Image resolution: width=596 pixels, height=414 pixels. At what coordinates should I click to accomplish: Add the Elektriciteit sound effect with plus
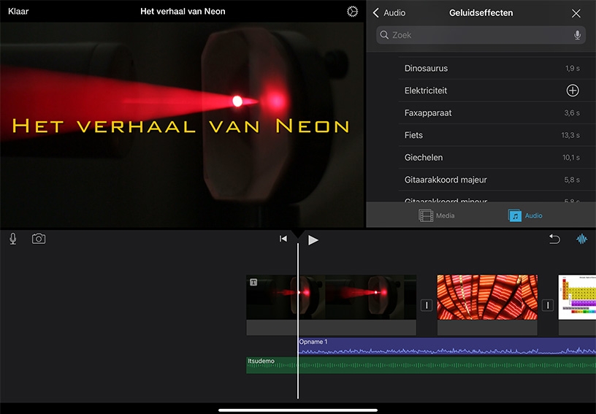click(573, 91)
